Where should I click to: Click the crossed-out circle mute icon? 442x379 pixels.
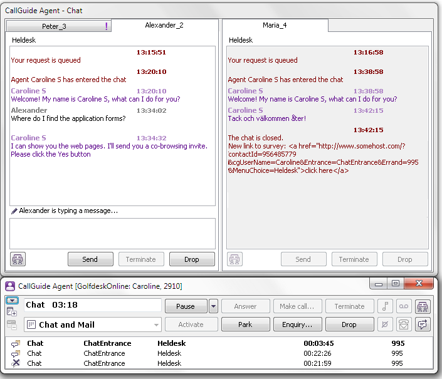click(x=385, y=324)
